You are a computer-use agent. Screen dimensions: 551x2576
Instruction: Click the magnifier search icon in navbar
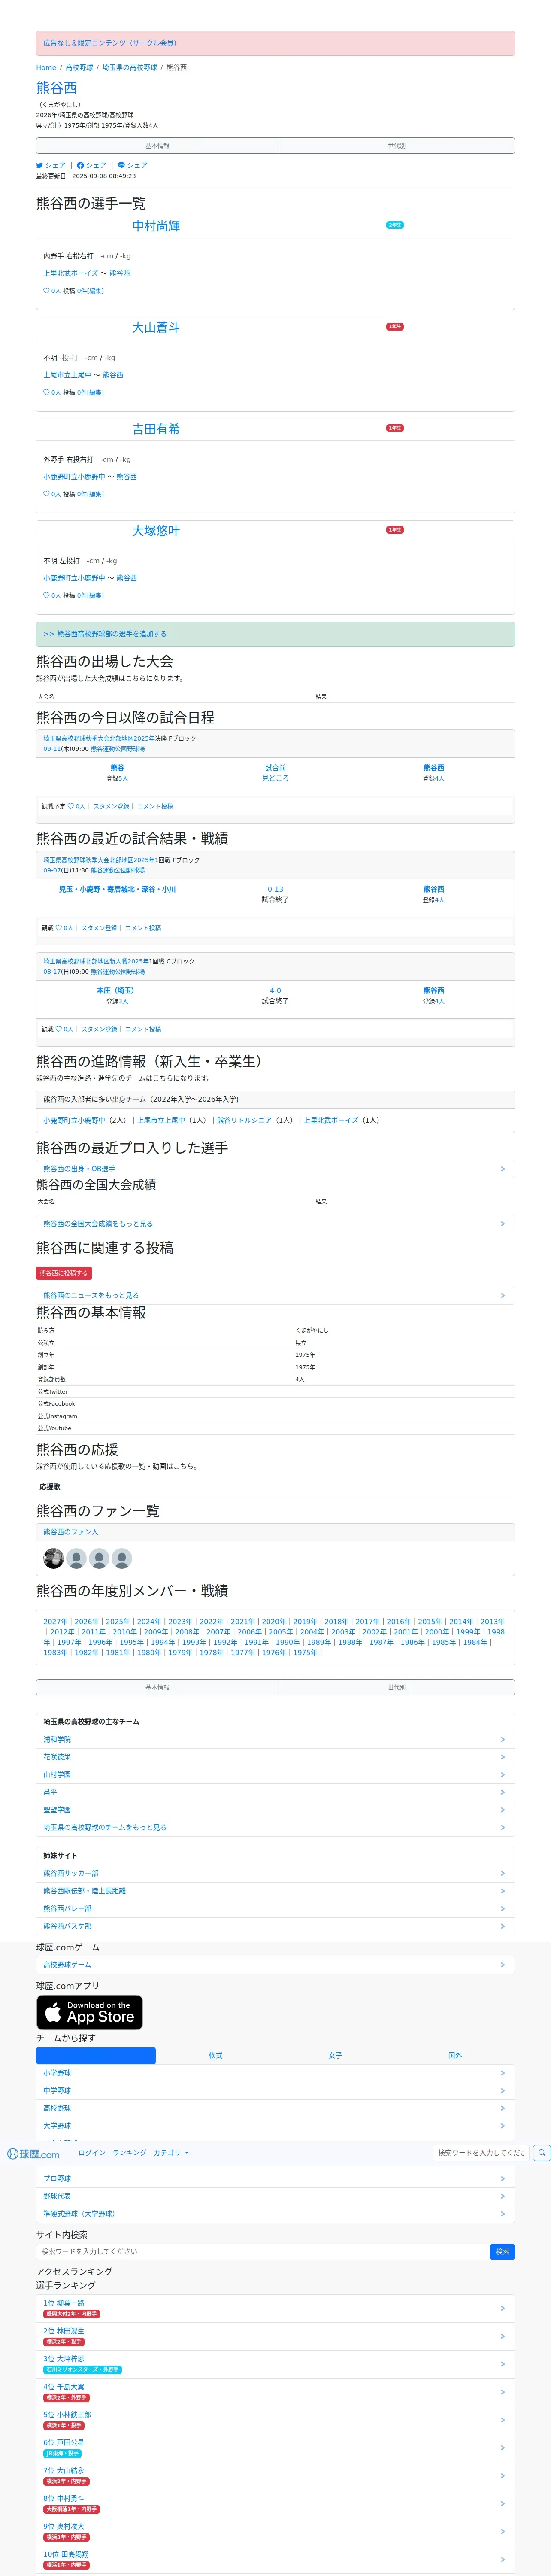pyautogui.click(x=541, y=2153)
